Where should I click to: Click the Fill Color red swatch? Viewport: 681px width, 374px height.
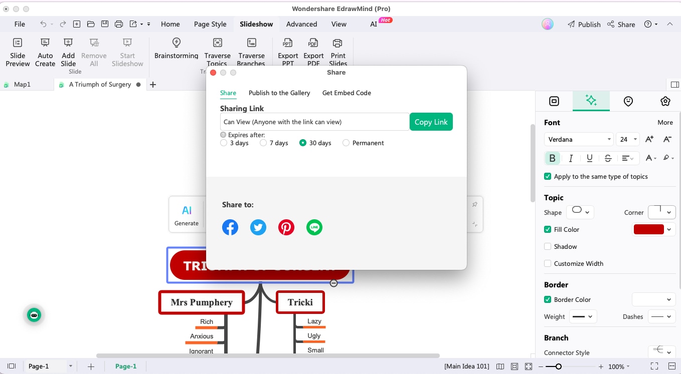[648, 229]
